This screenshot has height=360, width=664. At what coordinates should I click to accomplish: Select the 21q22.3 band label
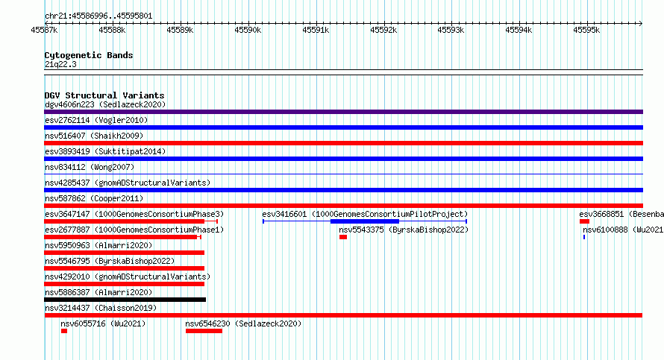[60, 64]
